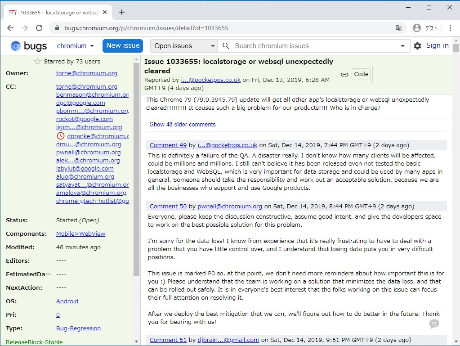Reload the page
The image size is (460, 346).
pos(39,27)
